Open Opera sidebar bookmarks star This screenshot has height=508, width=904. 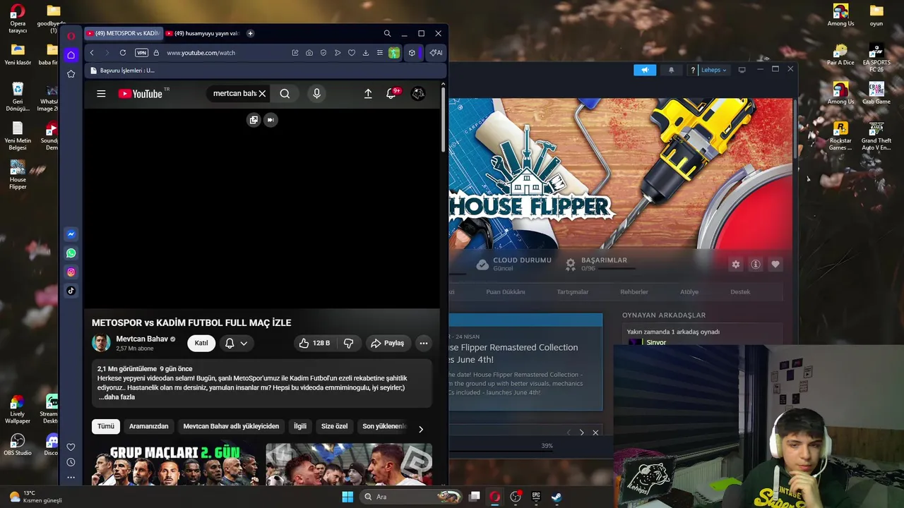tap(71, 74)
